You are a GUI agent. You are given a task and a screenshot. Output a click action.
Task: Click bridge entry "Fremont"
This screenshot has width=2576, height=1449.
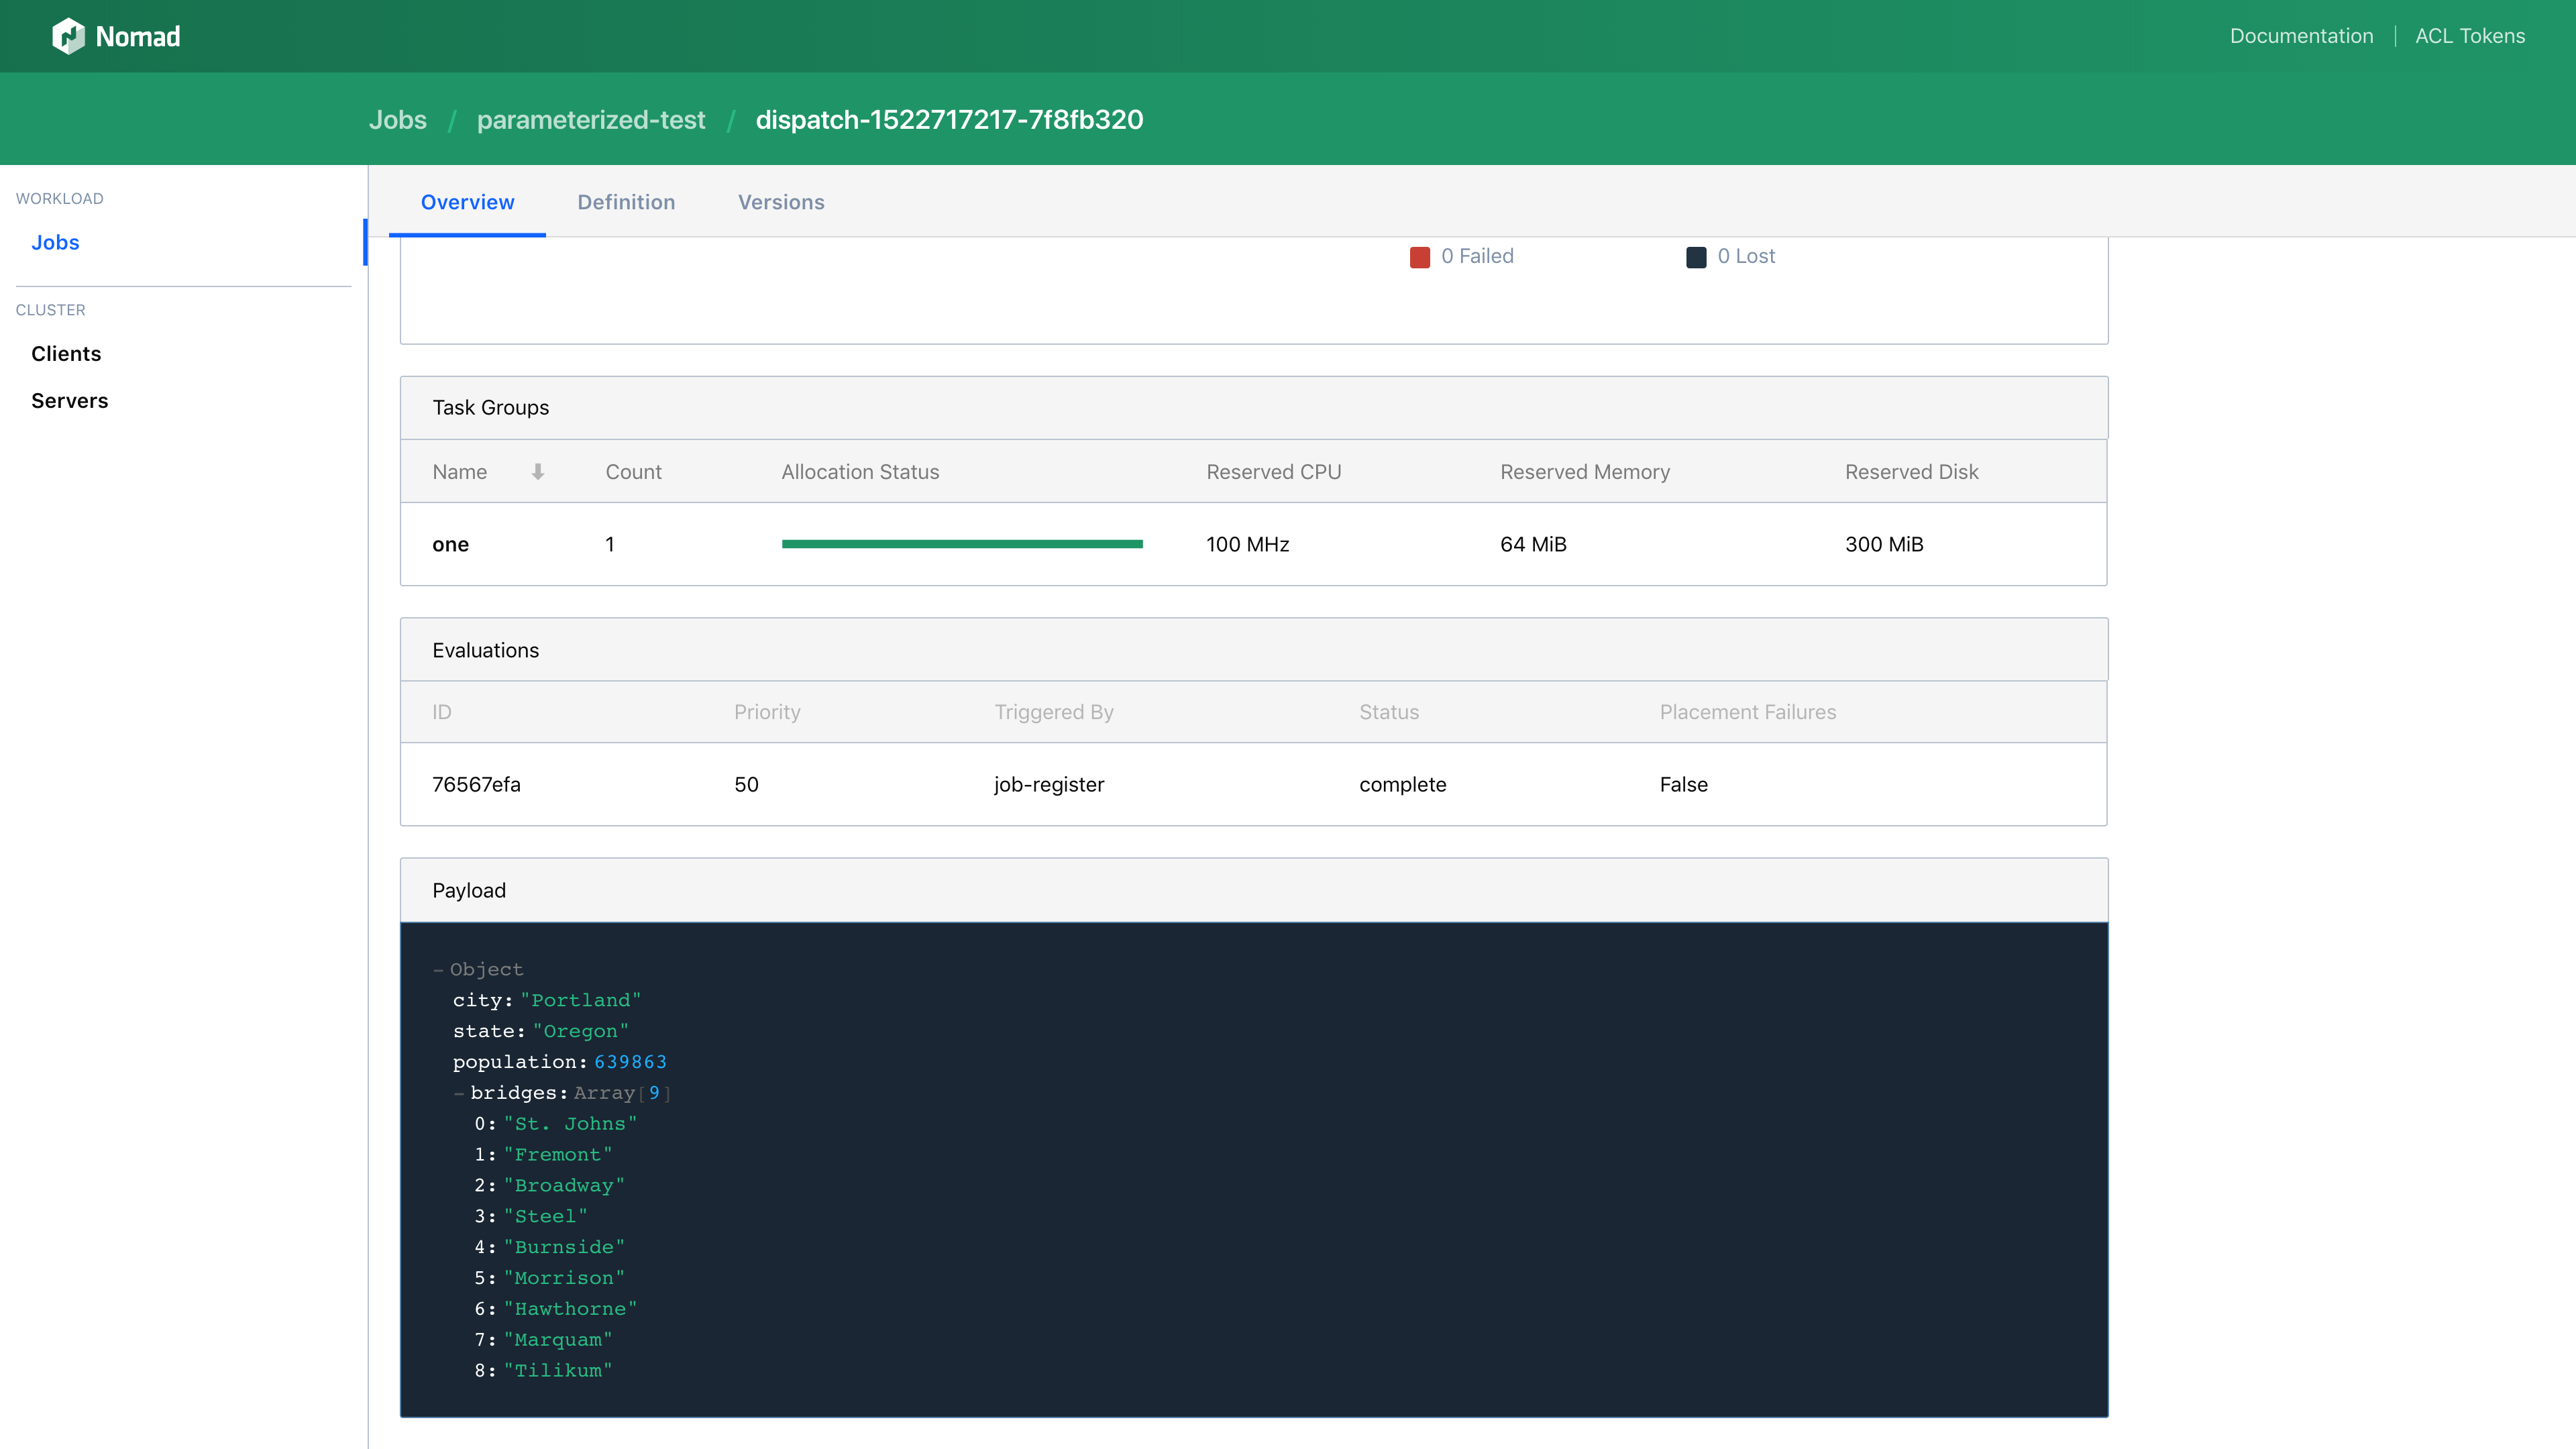point(558,1155)
